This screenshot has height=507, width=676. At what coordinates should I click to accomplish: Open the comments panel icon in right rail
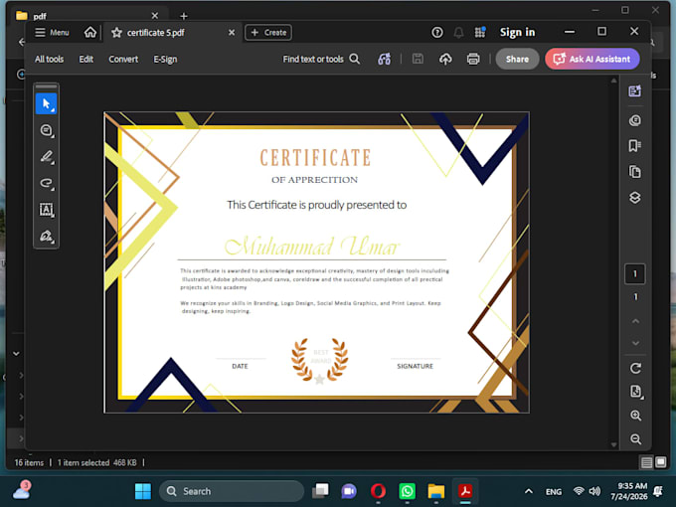click(x=634, y=120)
